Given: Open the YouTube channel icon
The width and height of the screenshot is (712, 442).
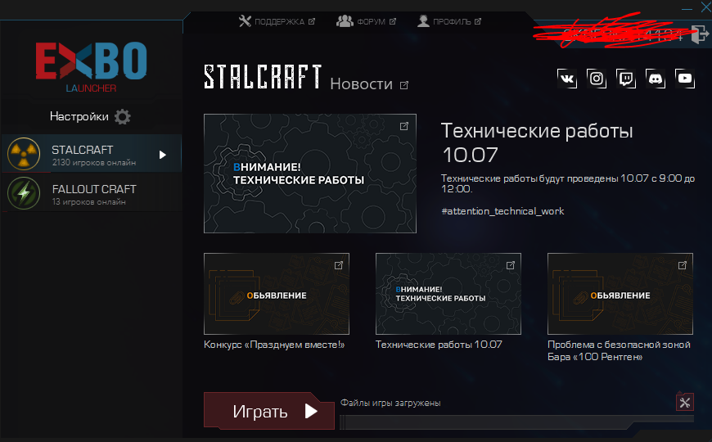Looking at the screenshot, I should pyautogui.click(x=685, y=79).
